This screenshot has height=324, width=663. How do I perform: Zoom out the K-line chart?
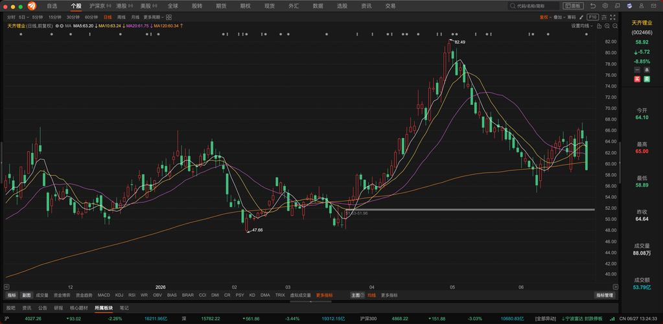point(614,26)
